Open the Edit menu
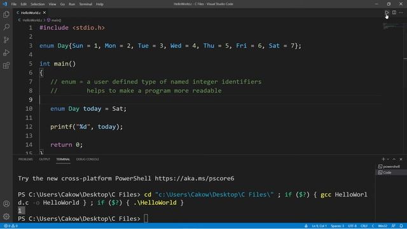 tap(24, 4)
